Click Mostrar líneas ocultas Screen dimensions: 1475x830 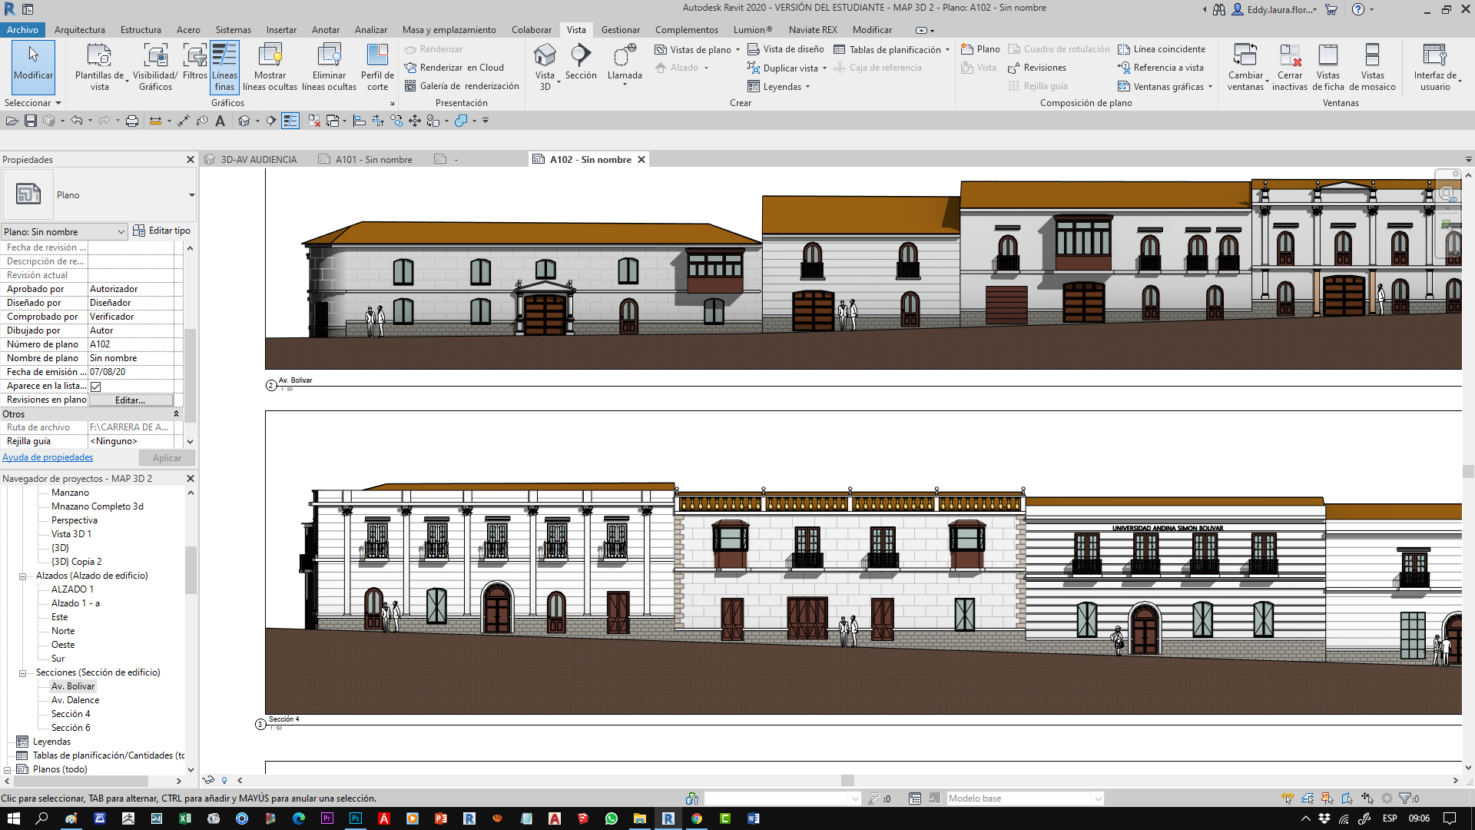click(270, 67)
